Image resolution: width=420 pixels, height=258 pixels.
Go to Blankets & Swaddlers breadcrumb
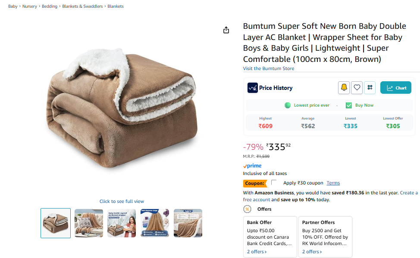tap(82, 6)
